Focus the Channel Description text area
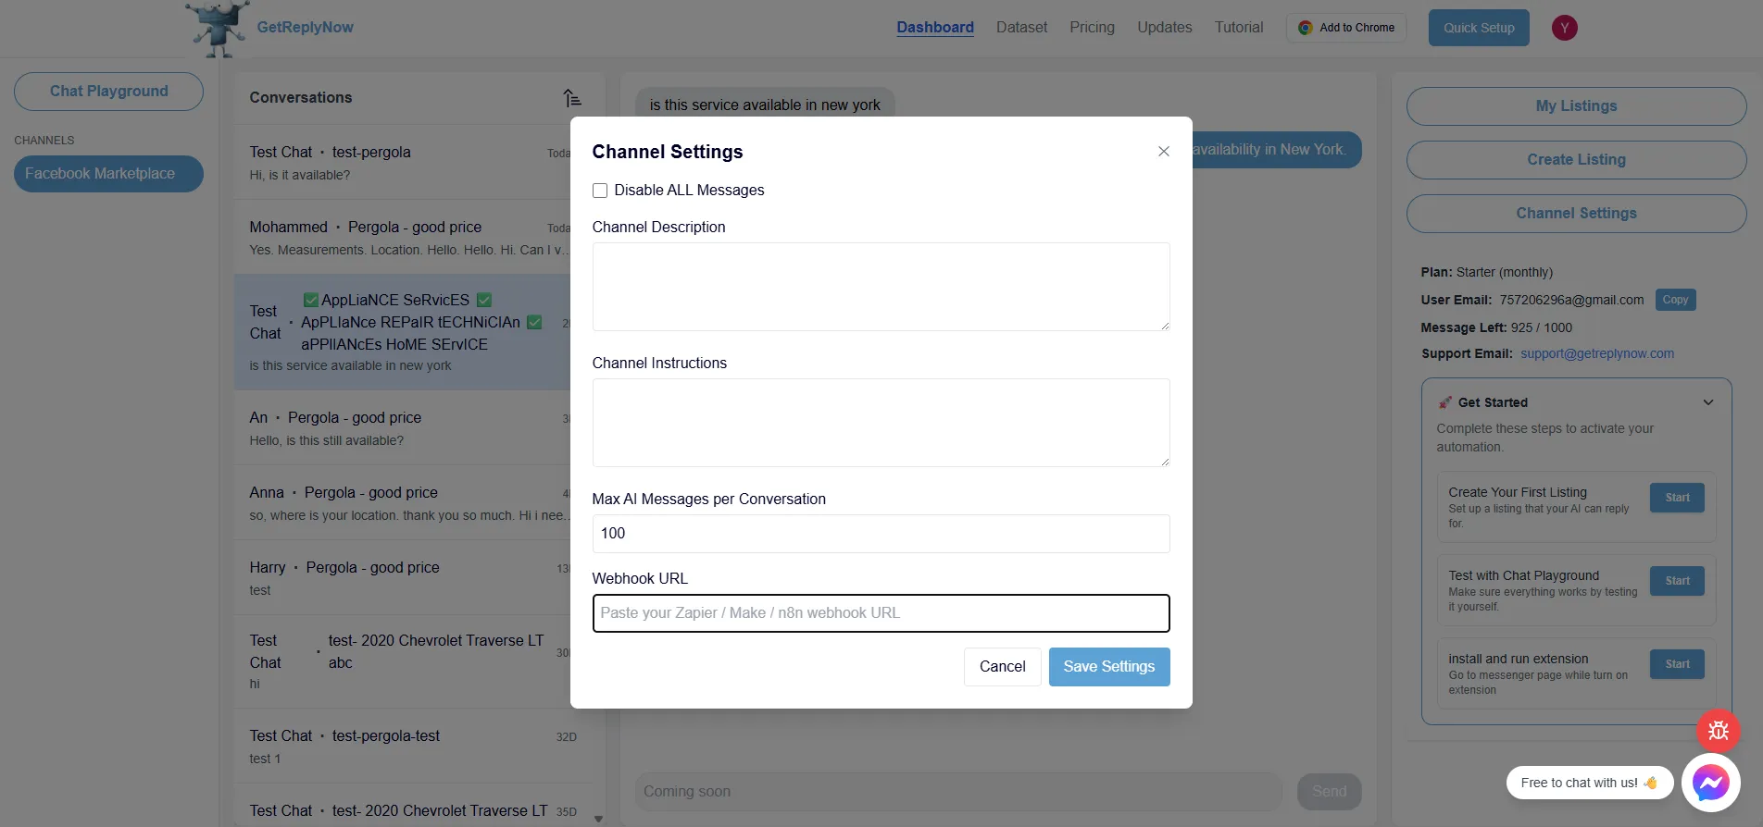Screen dimensions: 1763x827 [x=881, y=287]
